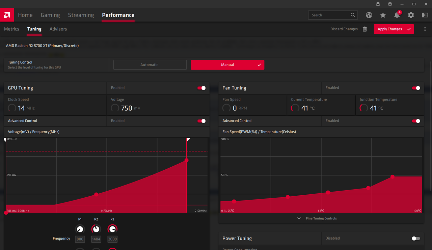
Task: Toggle GPU Advanced Control switch
Action: (x=201, y=121)
